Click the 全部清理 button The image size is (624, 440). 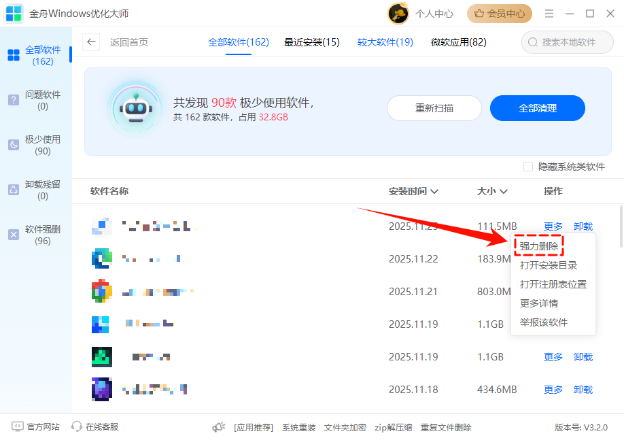(x=538, y=108)
